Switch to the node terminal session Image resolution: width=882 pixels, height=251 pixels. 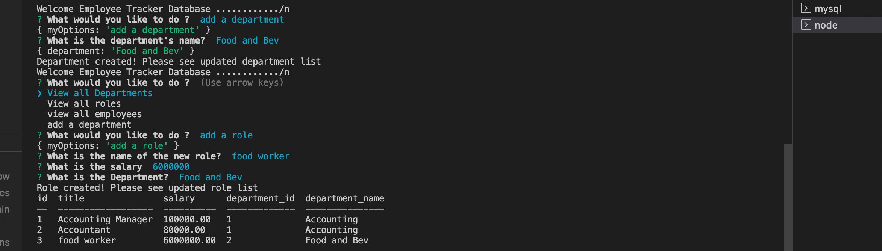[x=826, y=25]
